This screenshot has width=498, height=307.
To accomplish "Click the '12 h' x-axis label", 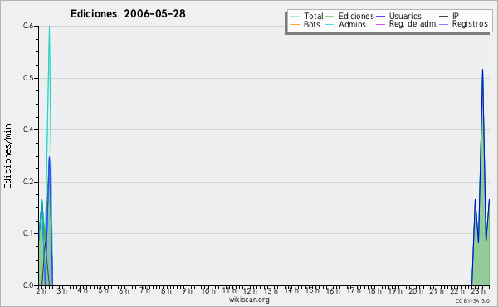I will point(250,290).
